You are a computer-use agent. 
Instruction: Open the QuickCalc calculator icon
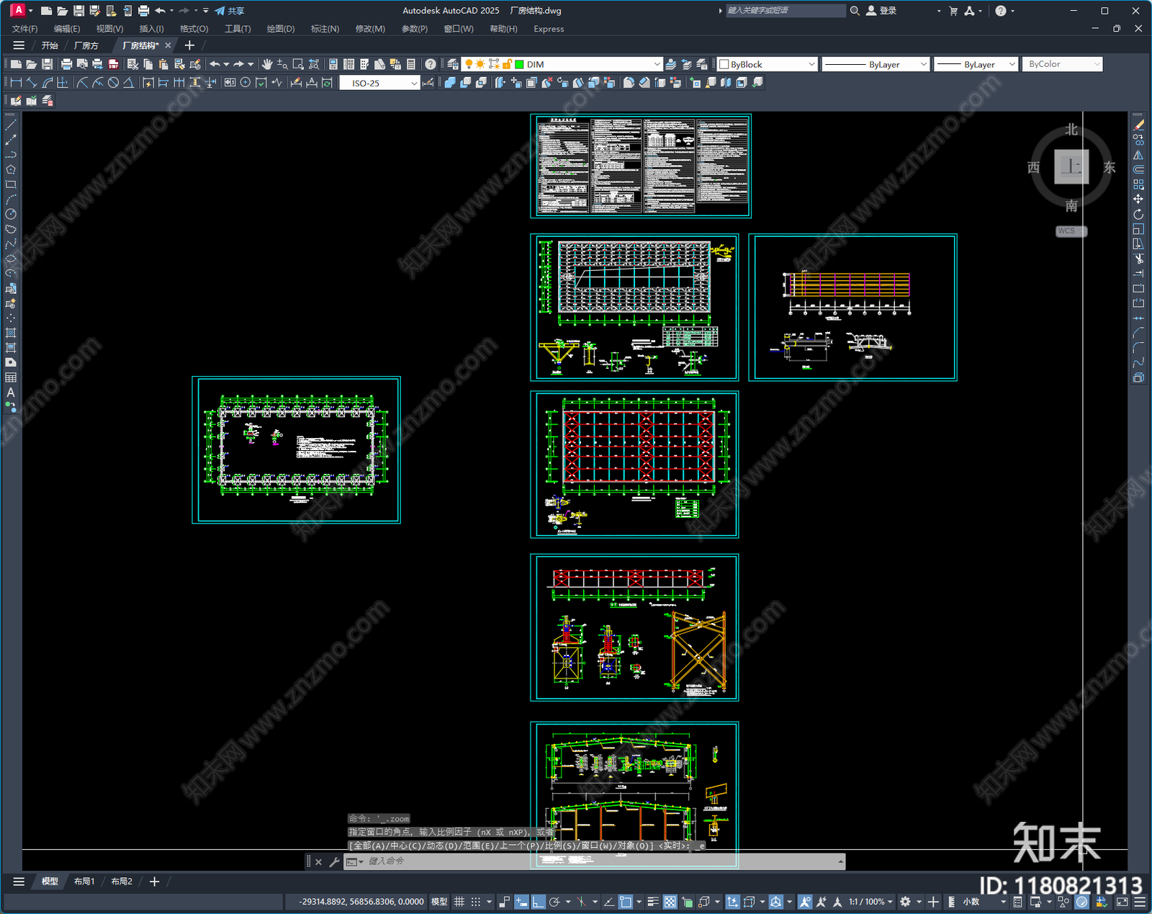point(411,64)
